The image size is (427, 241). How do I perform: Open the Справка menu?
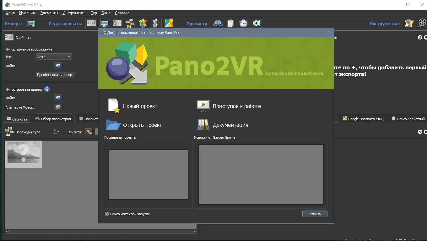point(122,13)
